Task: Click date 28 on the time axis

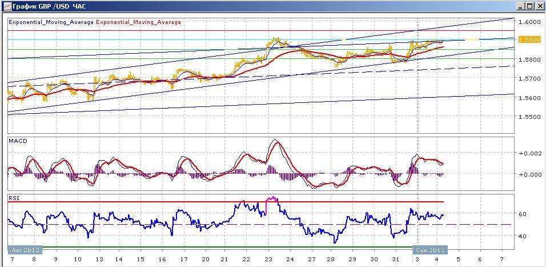Action: click(x=331, y=260)
